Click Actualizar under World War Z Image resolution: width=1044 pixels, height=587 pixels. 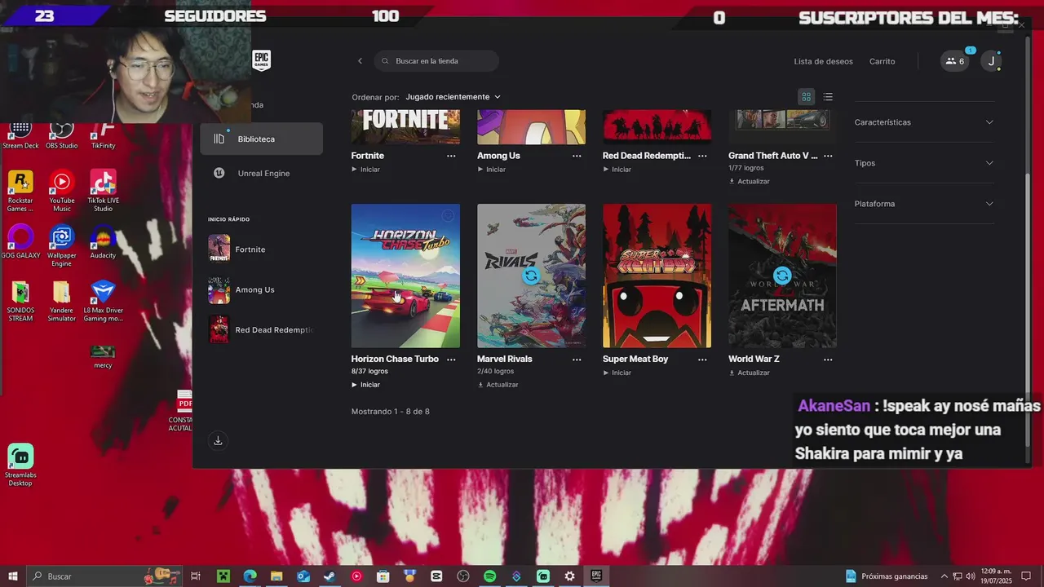pyautogui.click(x=749, y=373)
